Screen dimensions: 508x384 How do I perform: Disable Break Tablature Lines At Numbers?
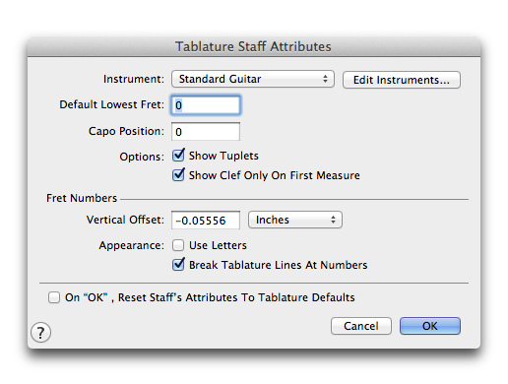pyautogui.click(x=178, y=265)
